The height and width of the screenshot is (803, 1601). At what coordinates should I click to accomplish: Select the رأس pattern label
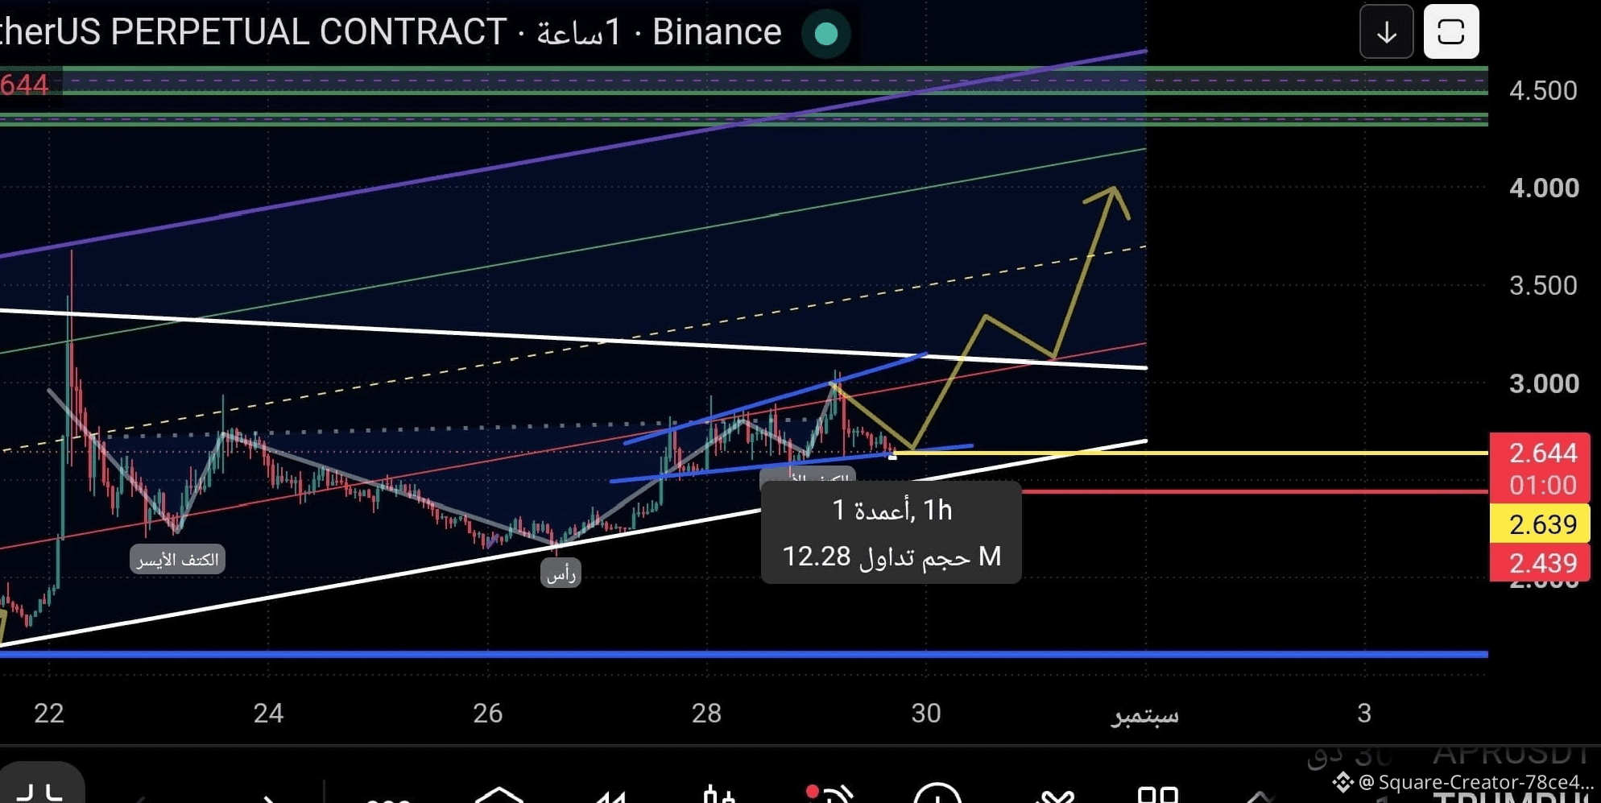[561, 573]
